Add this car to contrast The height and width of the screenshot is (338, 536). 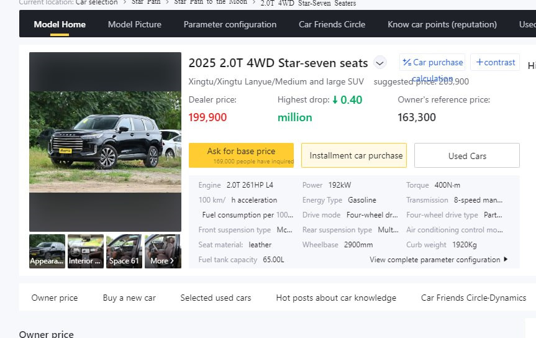(x=495, y=62)
